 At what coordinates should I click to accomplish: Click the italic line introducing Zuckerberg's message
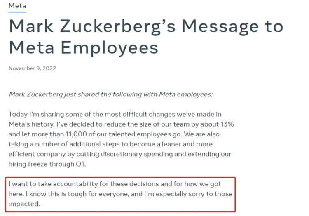[110, 94]
